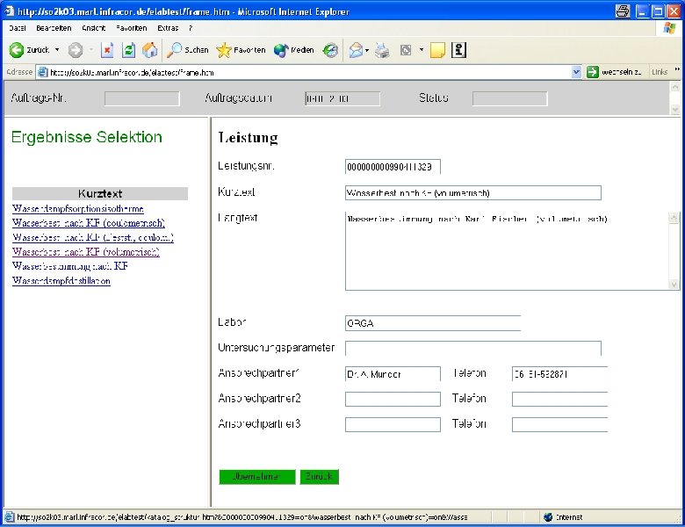Image resolution: width=685 pixels, height=527 pixels.
Task: Click the Telefon field for Ansprechpartner3
Action: (559, 424)
